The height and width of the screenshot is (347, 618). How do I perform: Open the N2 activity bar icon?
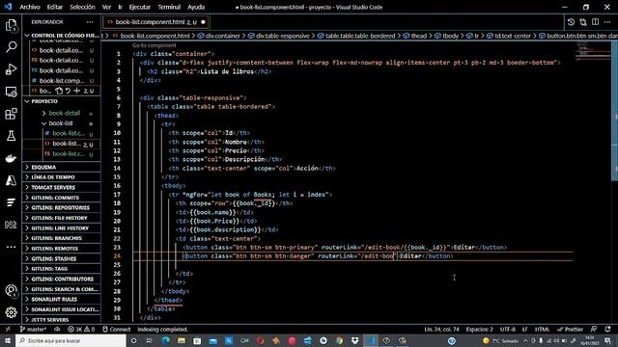coord(11,225)
